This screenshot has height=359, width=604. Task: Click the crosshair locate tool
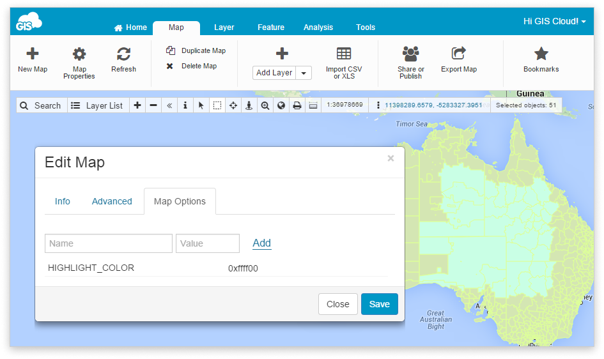(233, 105)
